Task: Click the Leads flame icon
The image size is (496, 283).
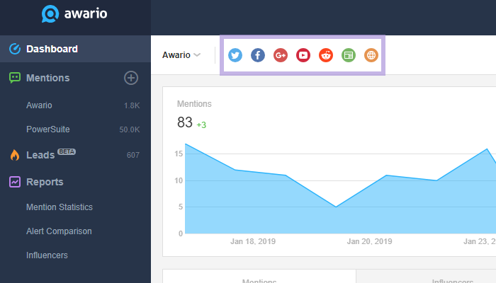Action: pyautogui.click(x=15, y=155)
